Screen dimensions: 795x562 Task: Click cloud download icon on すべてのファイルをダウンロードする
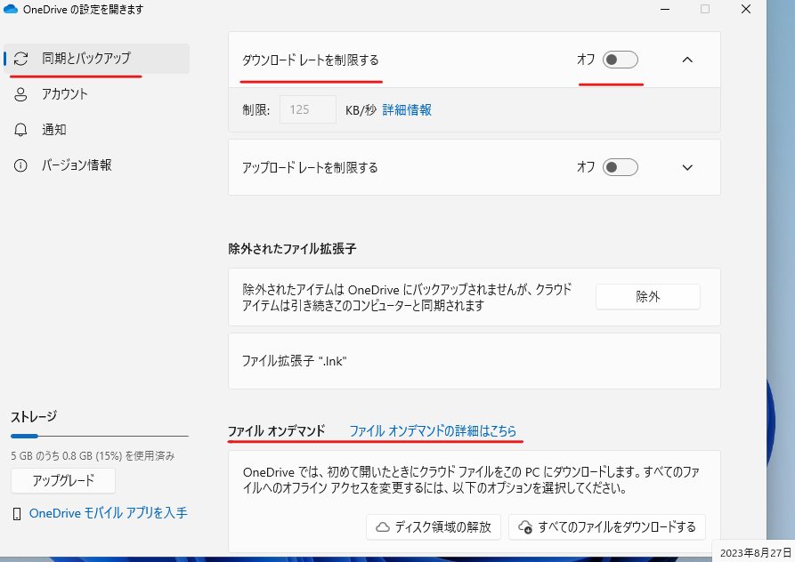(525, 527)
